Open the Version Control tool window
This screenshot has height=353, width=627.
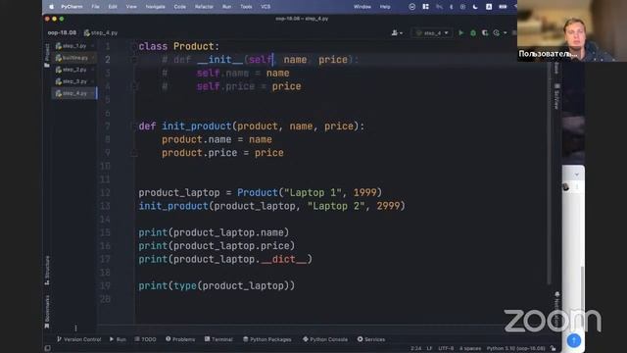pos(78,339)
